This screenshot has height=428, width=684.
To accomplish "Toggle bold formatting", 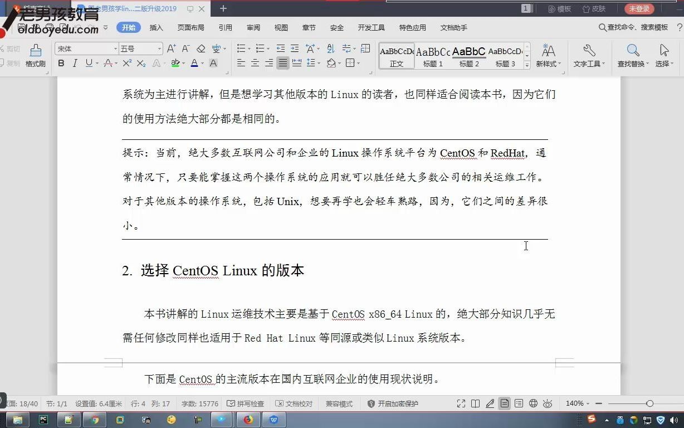I will [61, 63].
